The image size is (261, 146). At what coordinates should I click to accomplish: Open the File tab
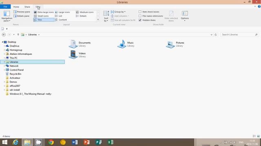pos(5,7)
